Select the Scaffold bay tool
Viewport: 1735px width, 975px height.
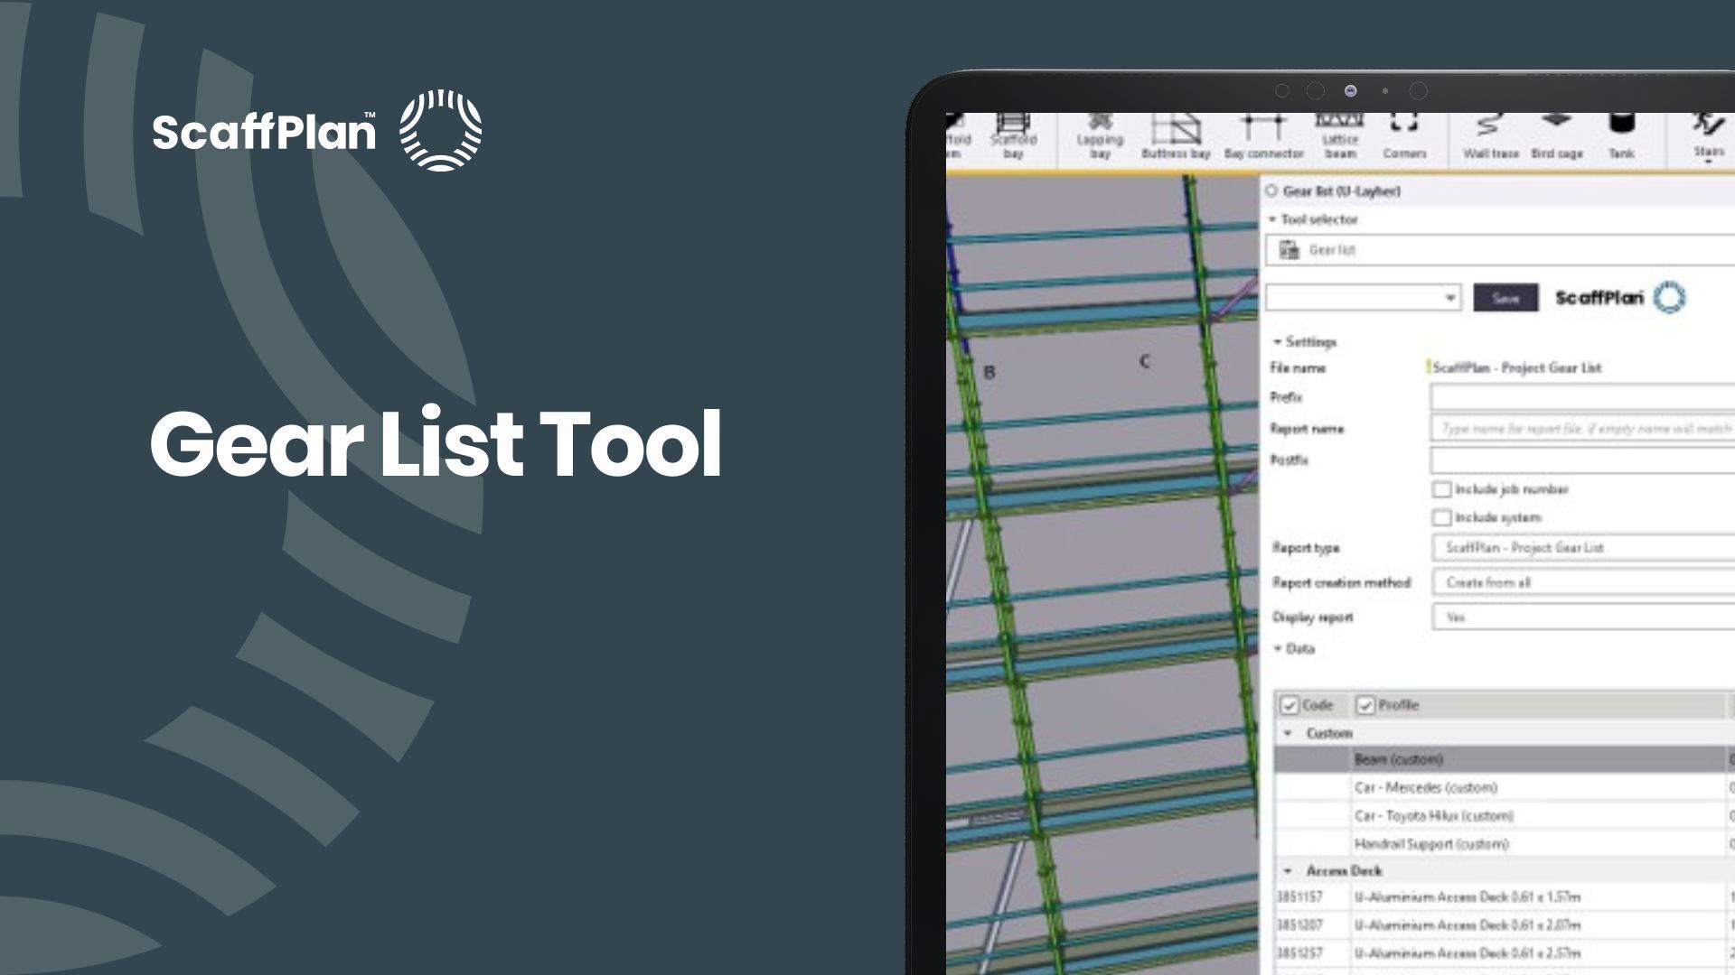tap(1013, 136)
